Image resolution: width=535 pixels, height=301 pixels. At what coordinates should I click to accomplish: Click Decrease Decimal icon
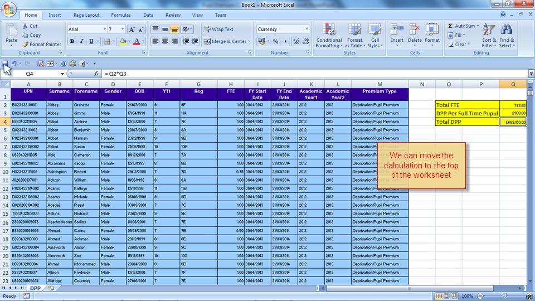[306, 41]
